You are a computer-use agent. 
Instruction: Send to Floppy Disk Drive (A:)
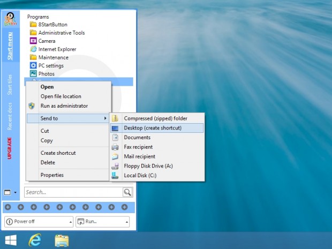pyautogui.click(x=157, y=166)
